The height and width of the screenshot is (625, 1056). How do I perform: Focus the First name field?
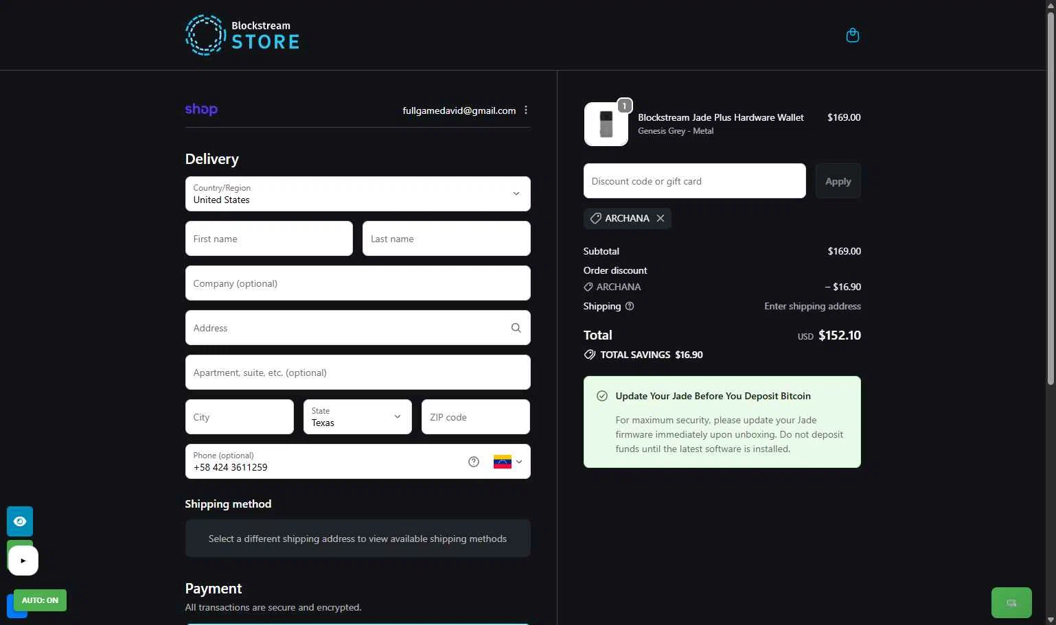coord(269,239)
